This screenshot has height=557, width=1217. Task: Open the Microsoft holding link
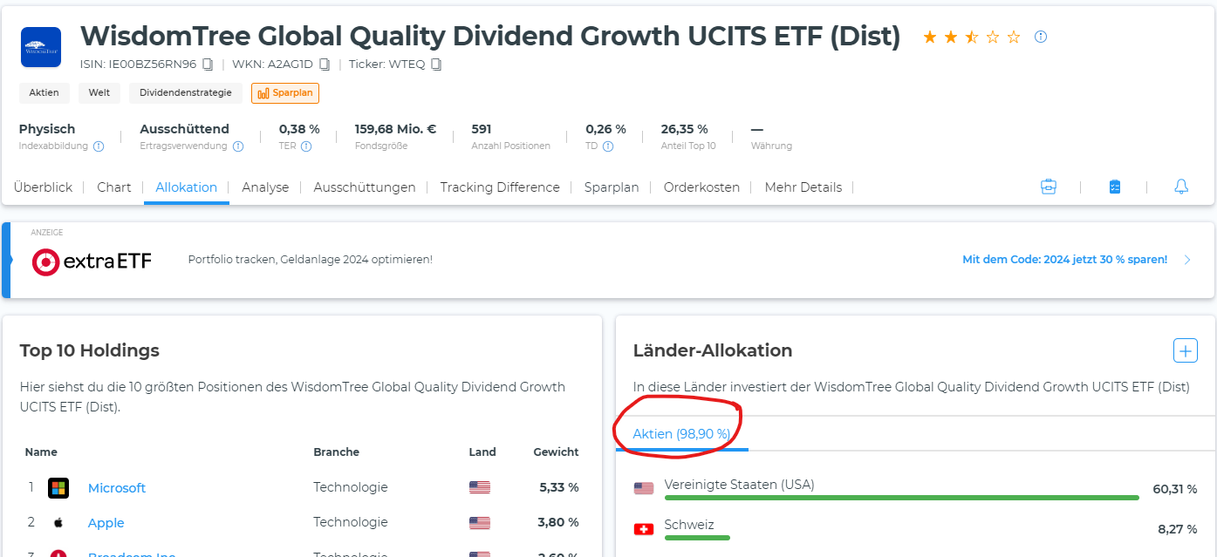117,488
